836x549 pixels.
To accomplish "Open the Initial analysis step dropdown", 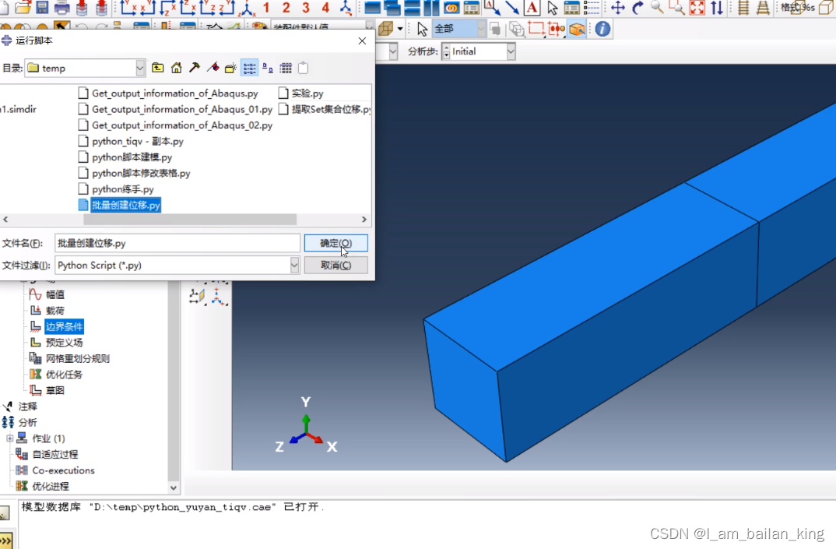I will [x=511, y=51].
